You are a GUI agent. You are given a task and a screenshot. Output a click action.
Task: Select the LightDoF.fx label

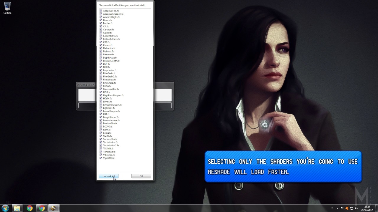pos(109,108)
